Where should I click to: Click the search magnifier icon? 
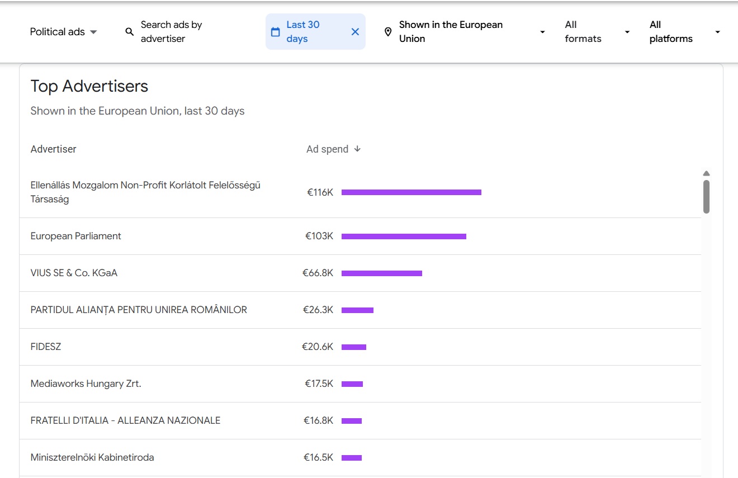click(130, 32)
